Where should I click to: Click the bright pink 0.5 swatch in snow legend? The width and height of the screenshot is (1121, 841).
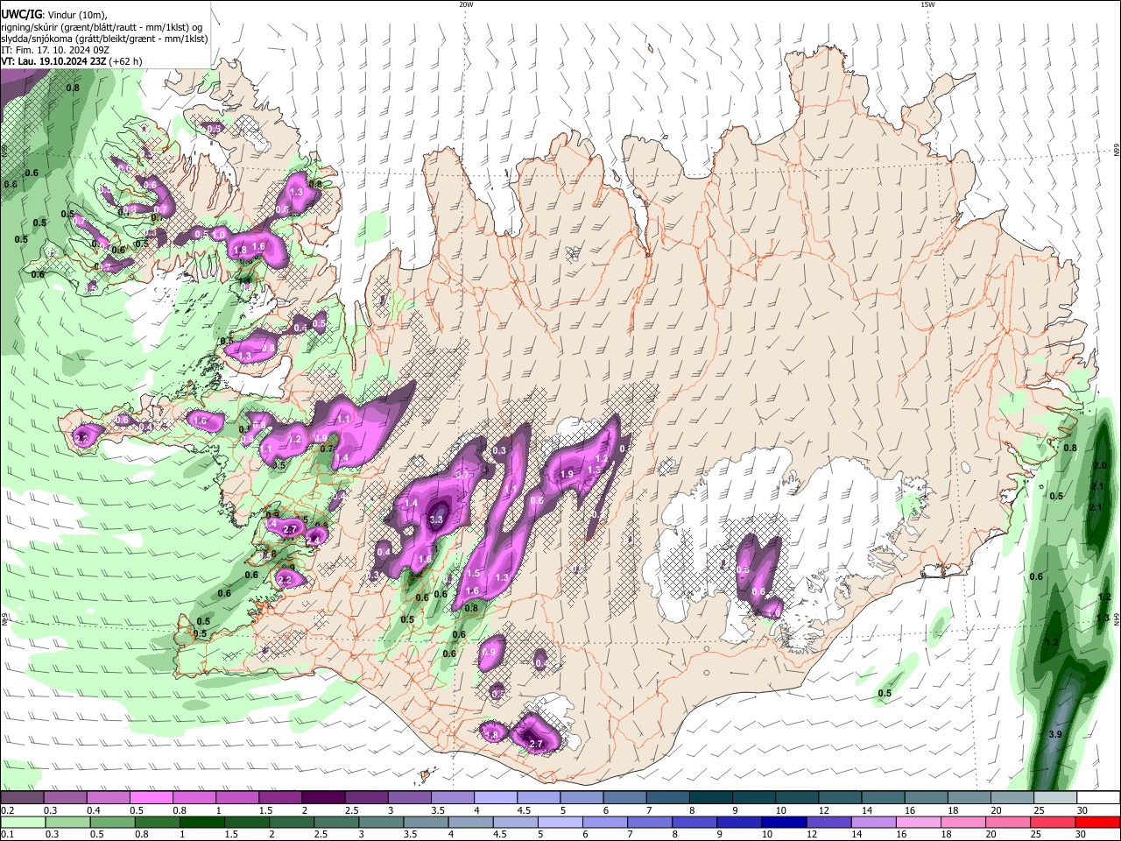[151, 798]
